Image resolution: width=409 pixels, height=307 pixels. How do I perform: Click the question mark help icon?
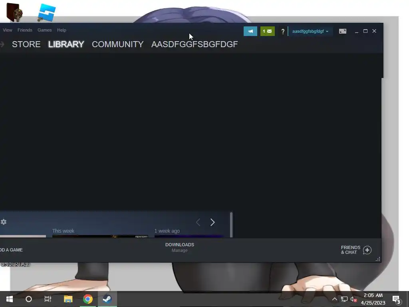pyautogui.click(x=283, y=32)
